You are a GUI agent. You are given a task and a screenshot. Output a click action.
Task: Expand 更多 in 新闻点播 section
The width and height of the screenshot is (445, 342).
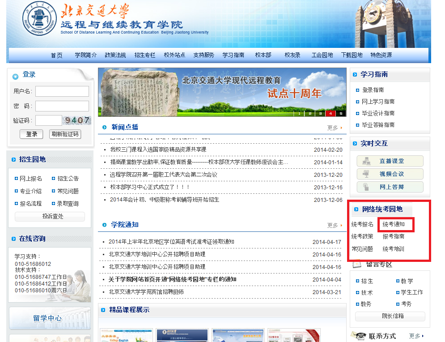pos(334,128)
